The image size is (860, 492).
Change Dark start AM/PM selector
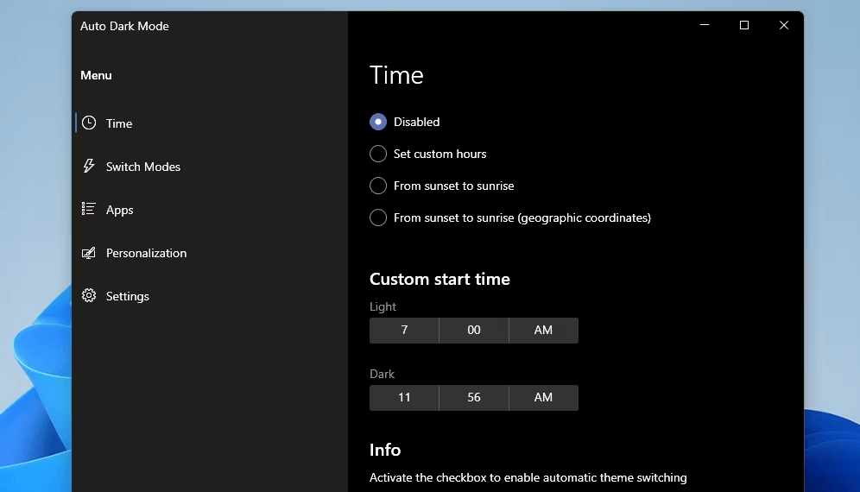[x=543, y=398]
